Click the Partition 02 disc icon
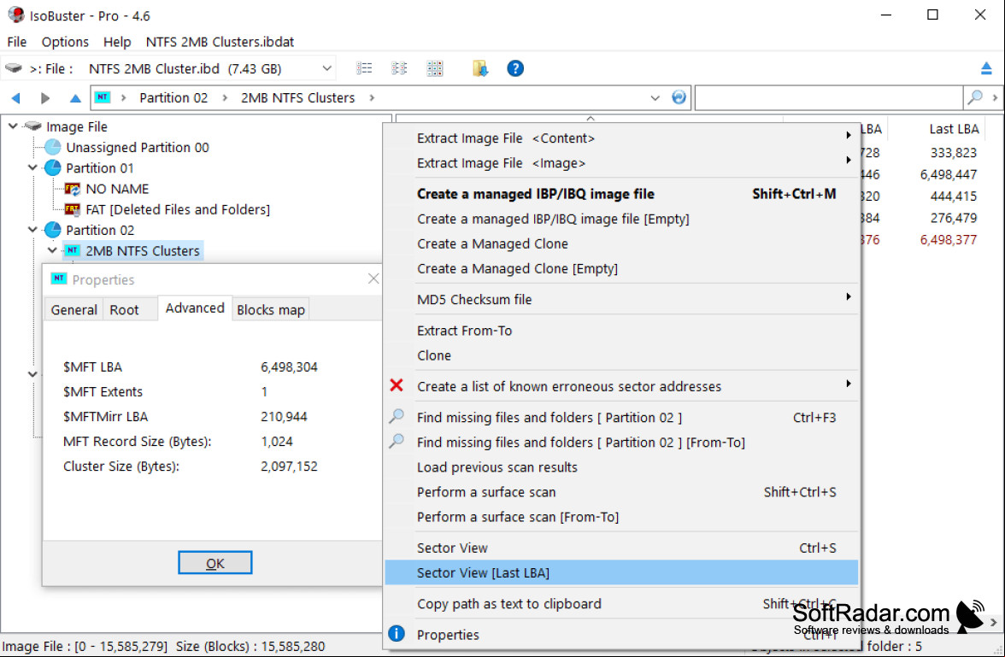 (x=53, y=230)
